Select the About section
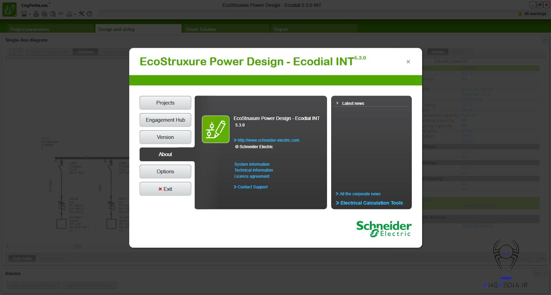This screenshot has height=295, width=551. [165, 154]
